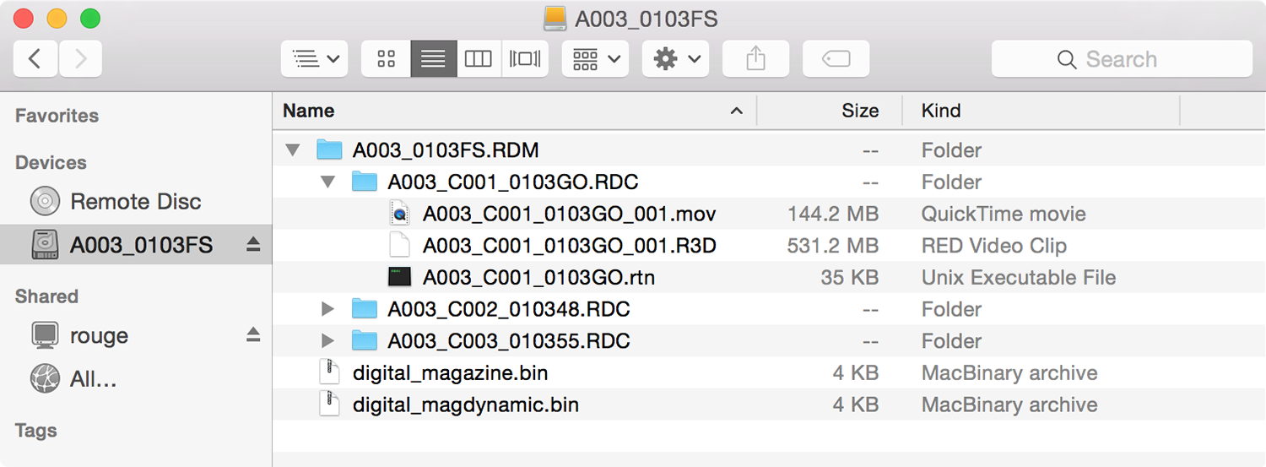The width and height of the screenshot is (1266, 467).
Task: Click the Share toolbar button
Action: click(x=755, y=59)
